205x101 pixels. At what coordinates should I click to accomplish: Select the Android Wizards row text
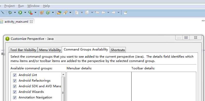pyautogui.click(x=31, y=92)
